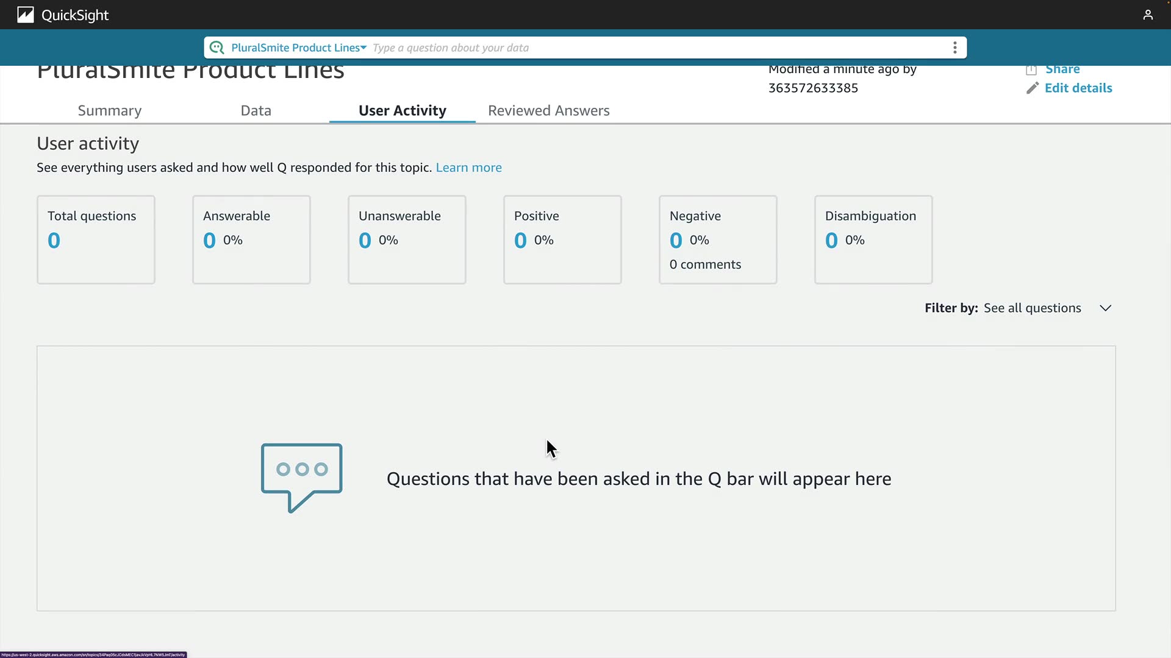Switch to the Summary tab
This screenshot has height=658, width=1171.
[x=110, y=111]
